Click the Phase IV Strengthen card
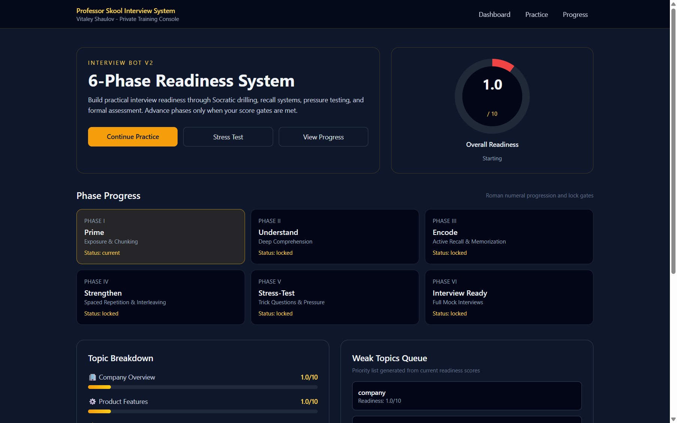 point(160,297)
